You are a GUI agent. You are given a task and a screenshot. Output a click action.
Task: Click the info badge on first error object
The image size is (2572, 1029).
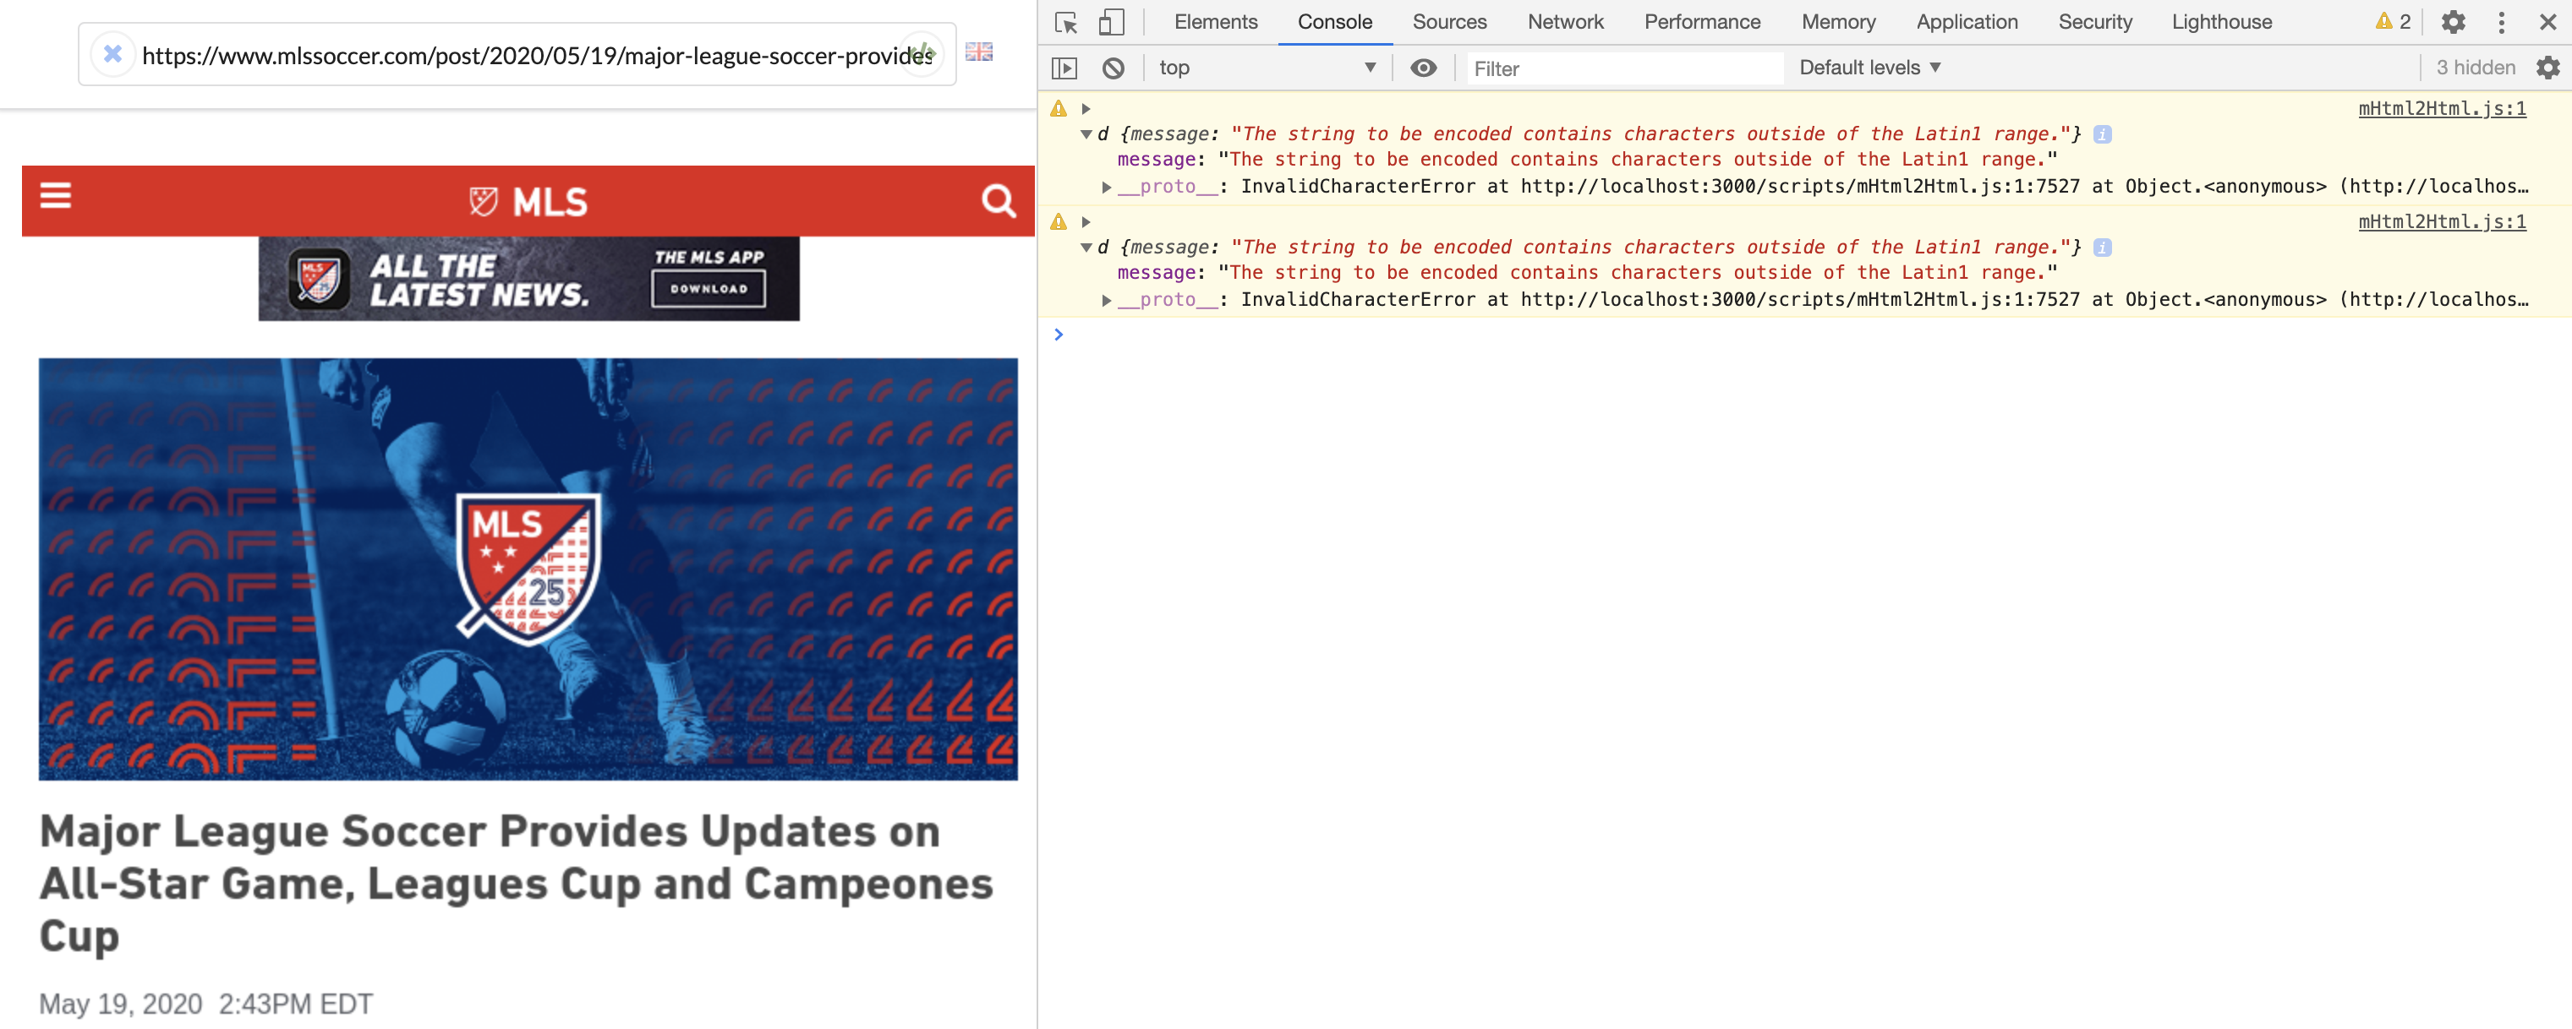(2103, 133)
